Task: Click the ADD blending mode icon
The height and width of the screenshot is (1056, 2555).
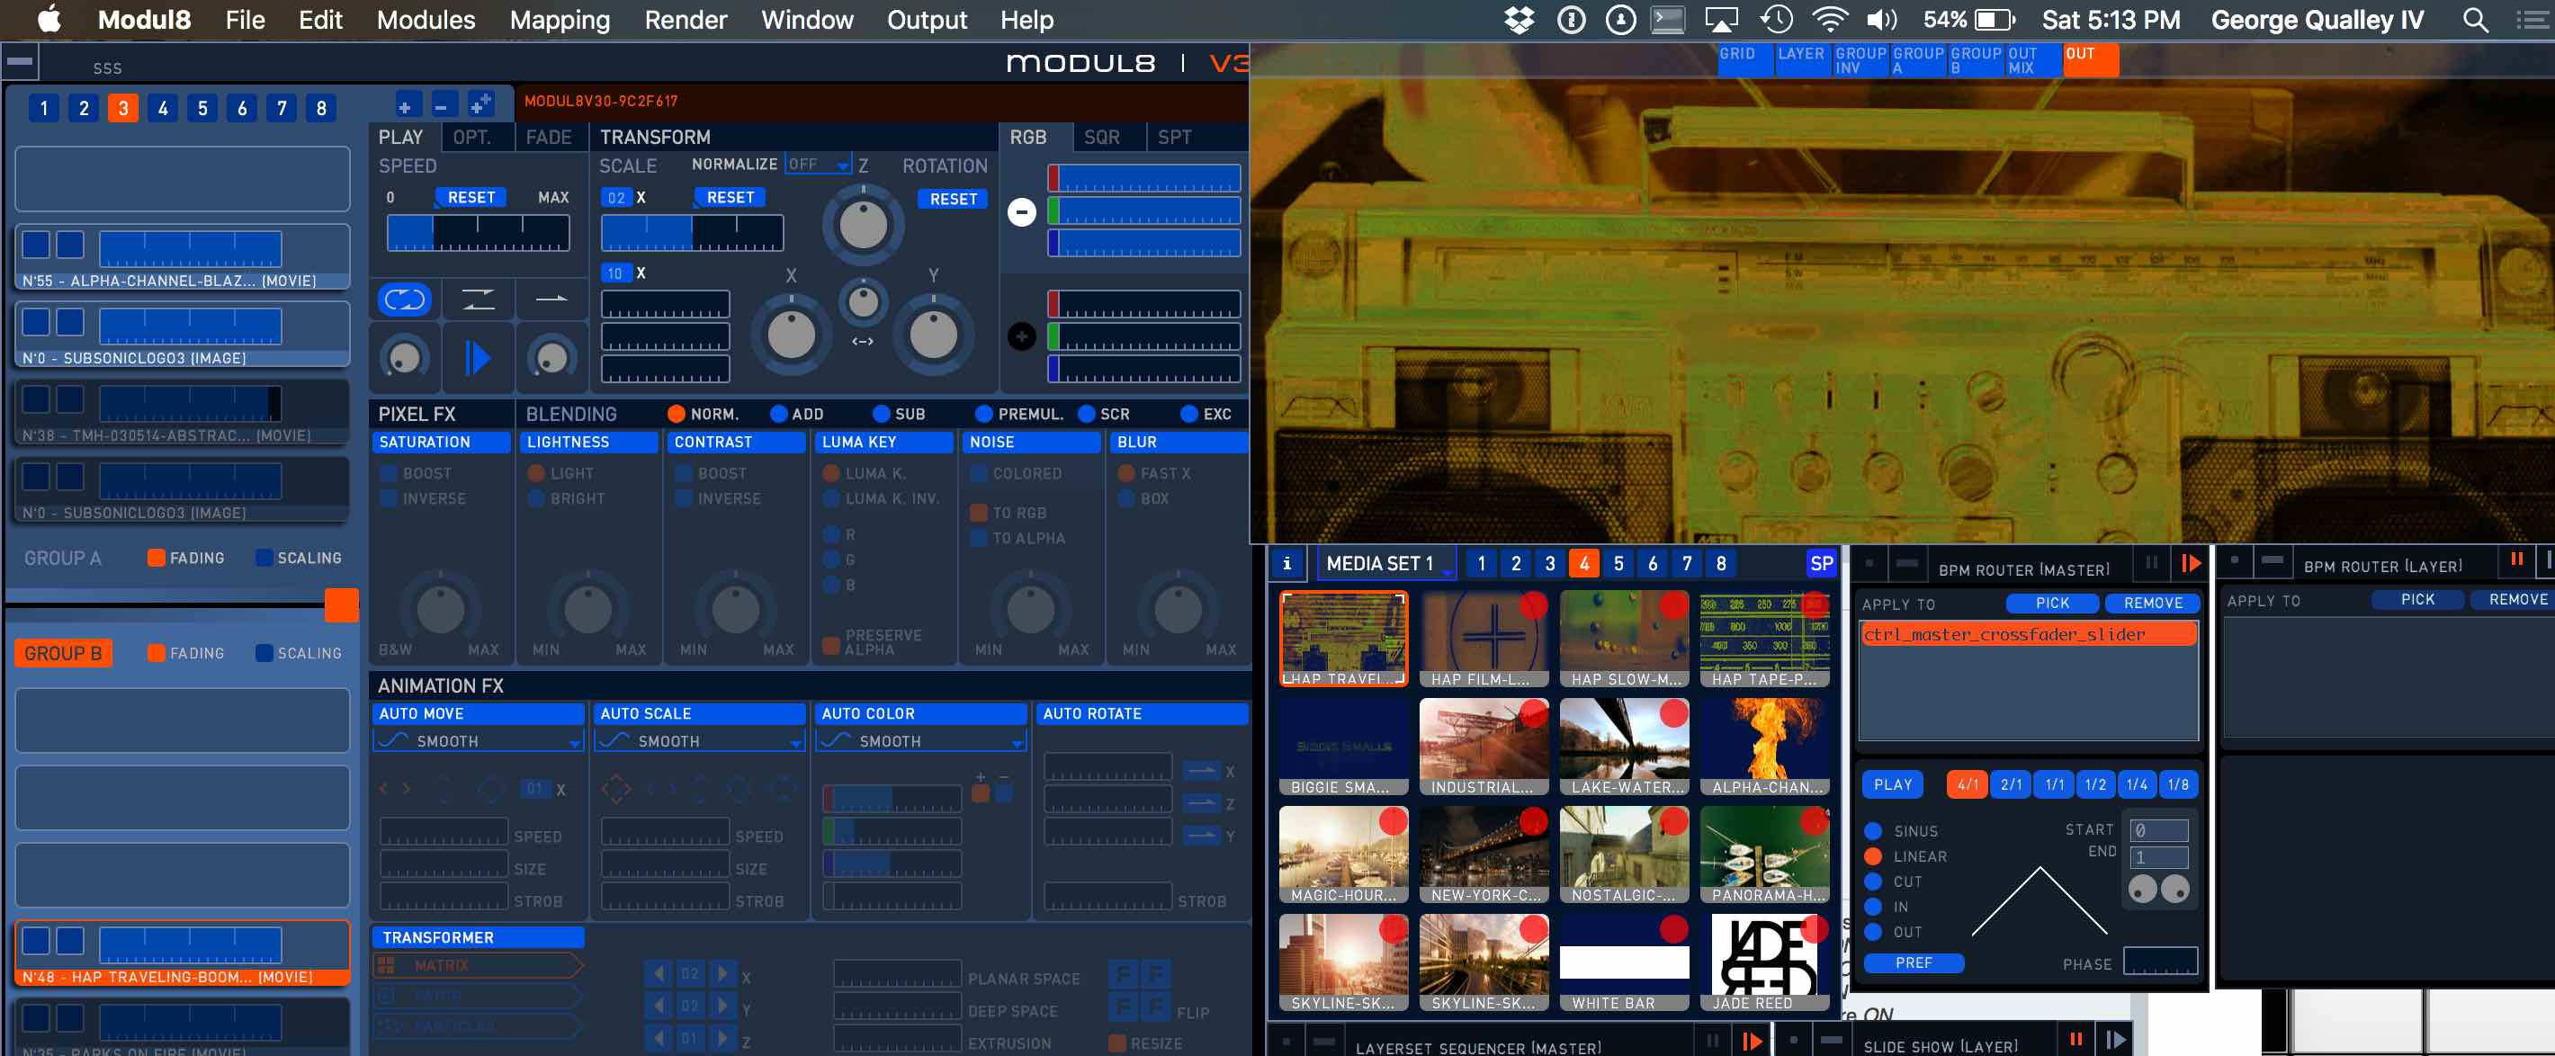Action: (782, 414)
